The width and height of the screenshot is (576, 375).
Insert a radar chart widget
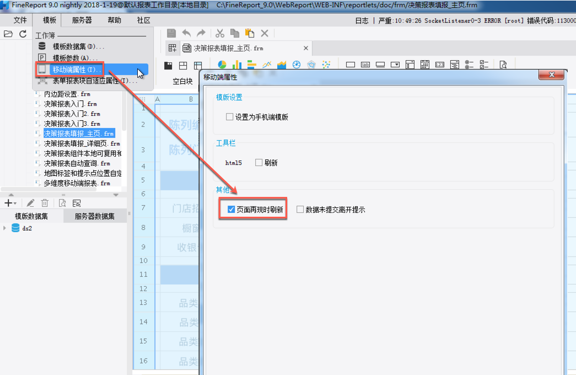tap(311, 65)
